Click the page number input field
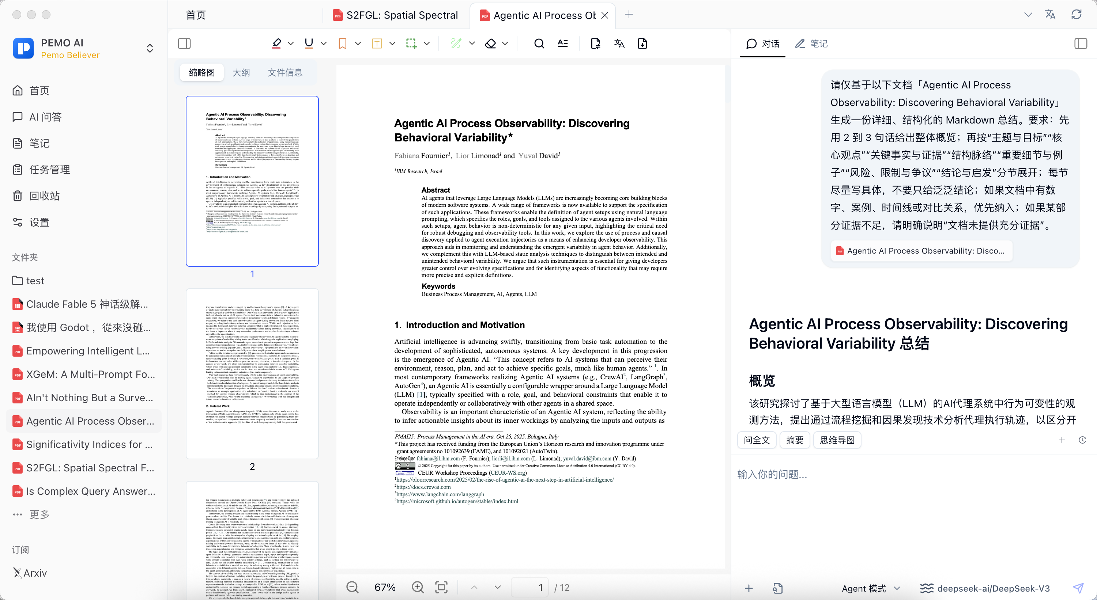This screenshot has height=600, width=1097. (x=530, y=588)
